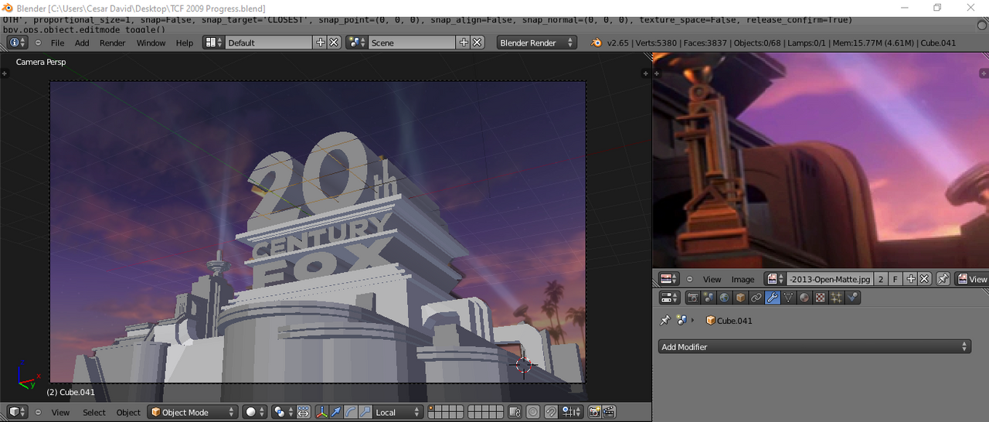Click the Scale manipulator icon
989x422 pixels.
click(x=365, y=412)
